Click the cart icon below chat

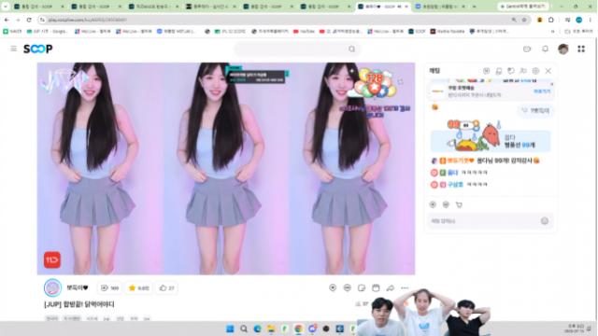459,205
